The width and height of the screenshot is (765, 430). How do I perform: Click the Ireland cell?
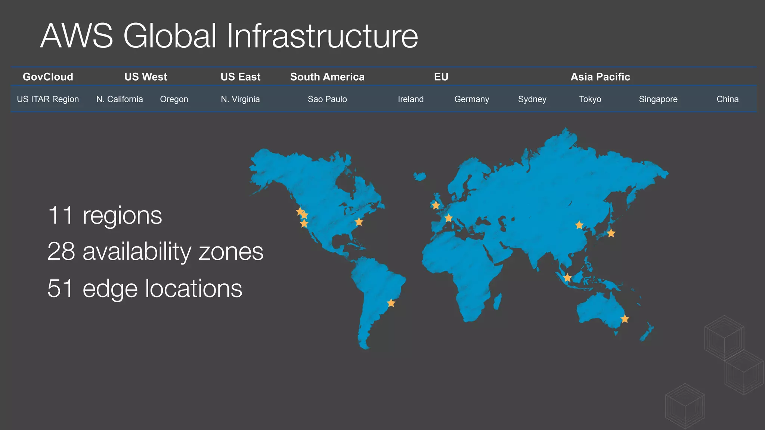point(411,99)
